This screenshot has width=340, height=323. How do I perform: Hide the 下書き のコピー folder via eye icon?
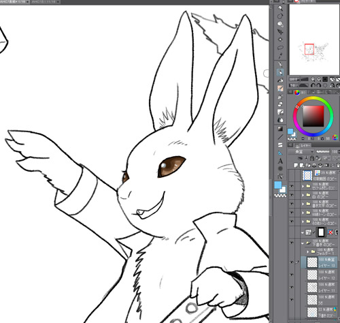[x=292, y=243]
